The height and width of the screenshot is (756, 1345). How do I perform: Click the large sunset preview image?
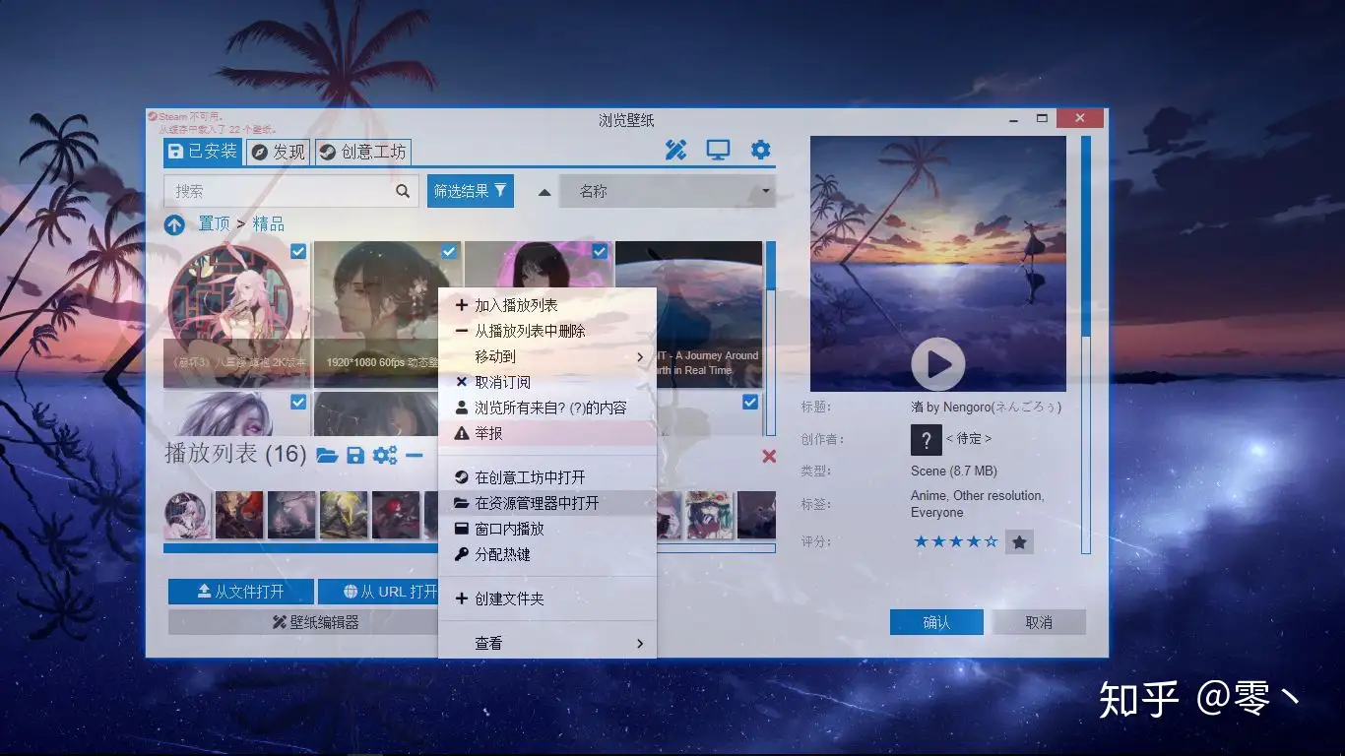[x=938, y=263]
